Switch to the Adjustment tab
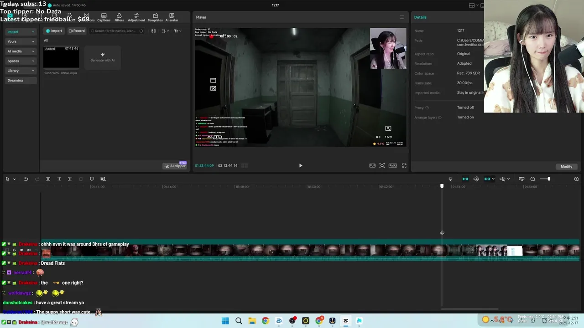Screen dimensions: 584x328 coord(136,17)
